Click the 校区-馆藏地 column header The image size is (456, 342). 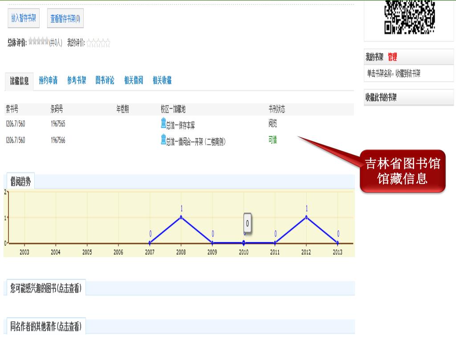click(x=173, y=110)
